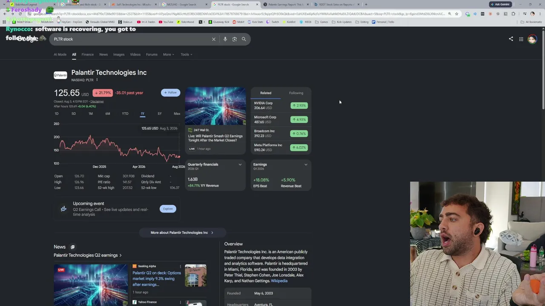545x306 pixels.
Task: Open the three-dot menu beside NASDAQ: PLTR
Action: pos(97,80)
